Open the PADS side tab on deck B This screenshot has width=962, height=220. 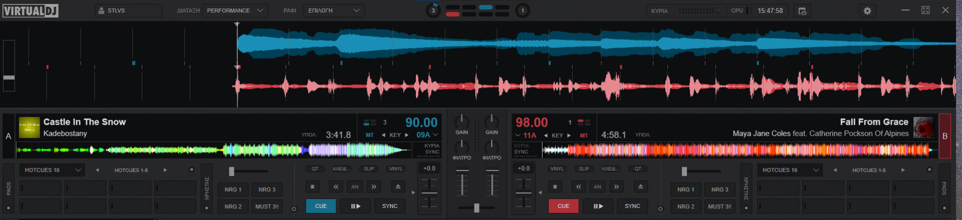(944, 188)
